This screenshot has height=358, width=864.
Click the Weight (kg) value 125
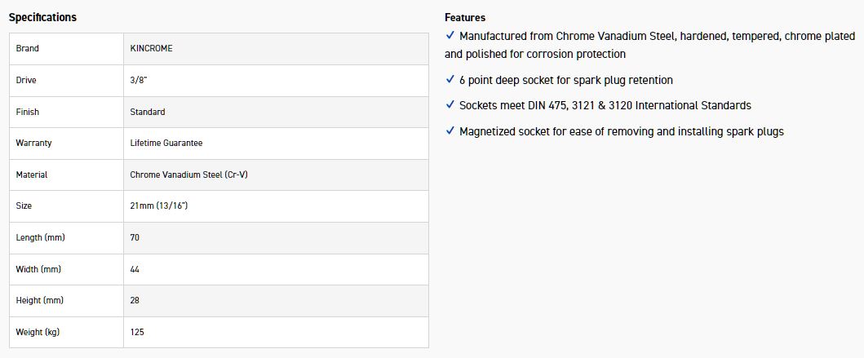tap(137, 332)
